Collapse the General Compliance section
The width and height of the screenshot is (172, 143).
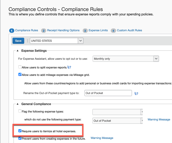pos(18,104)
